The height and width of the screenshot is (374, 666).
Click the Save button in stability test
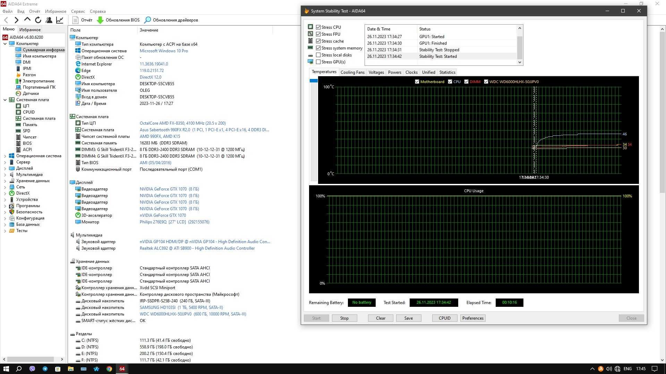tap(408, 318)
